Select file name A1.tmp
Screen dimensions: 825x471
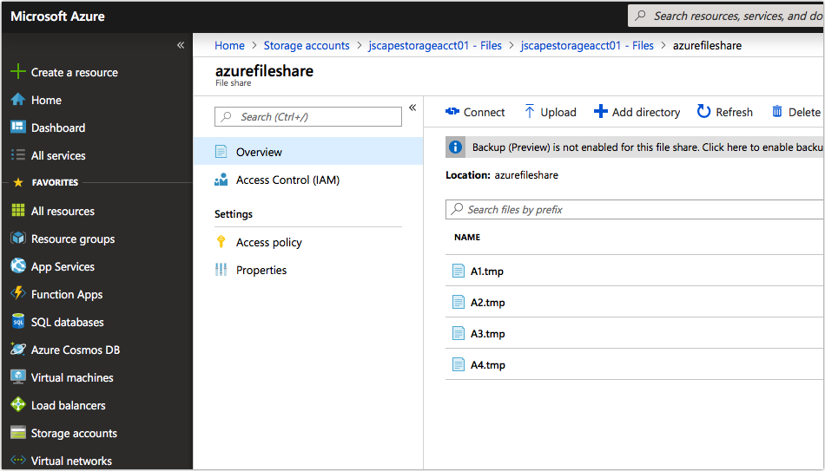click(x=486, y=271)
